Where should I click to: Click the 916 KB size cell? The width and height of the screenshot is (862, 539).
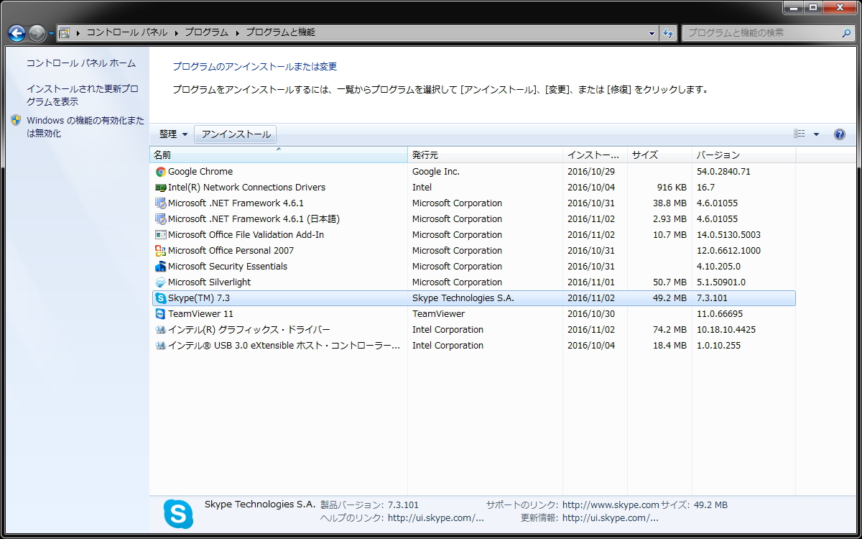pyautogui.click(x=672, y=188)
